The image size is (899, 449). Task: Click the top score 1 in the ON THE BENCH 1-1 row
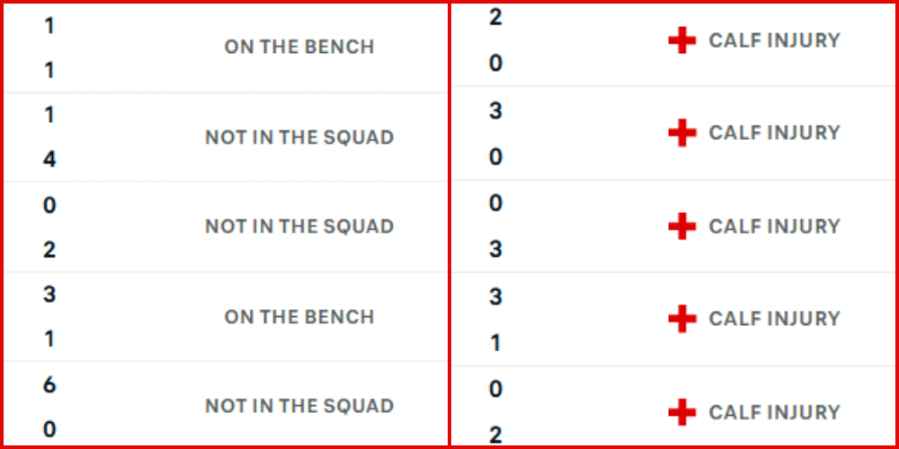tap(49, 26)
